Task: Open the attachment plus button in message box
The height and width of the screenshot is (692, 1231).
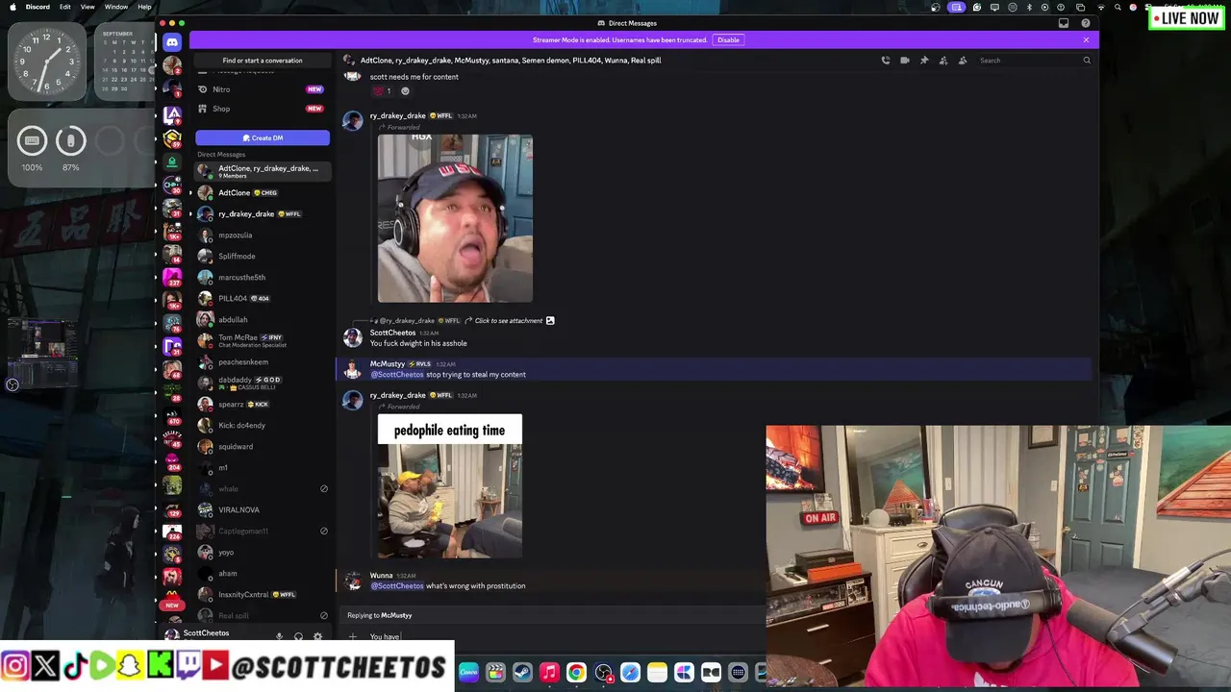Action: [x=353, y=636]
